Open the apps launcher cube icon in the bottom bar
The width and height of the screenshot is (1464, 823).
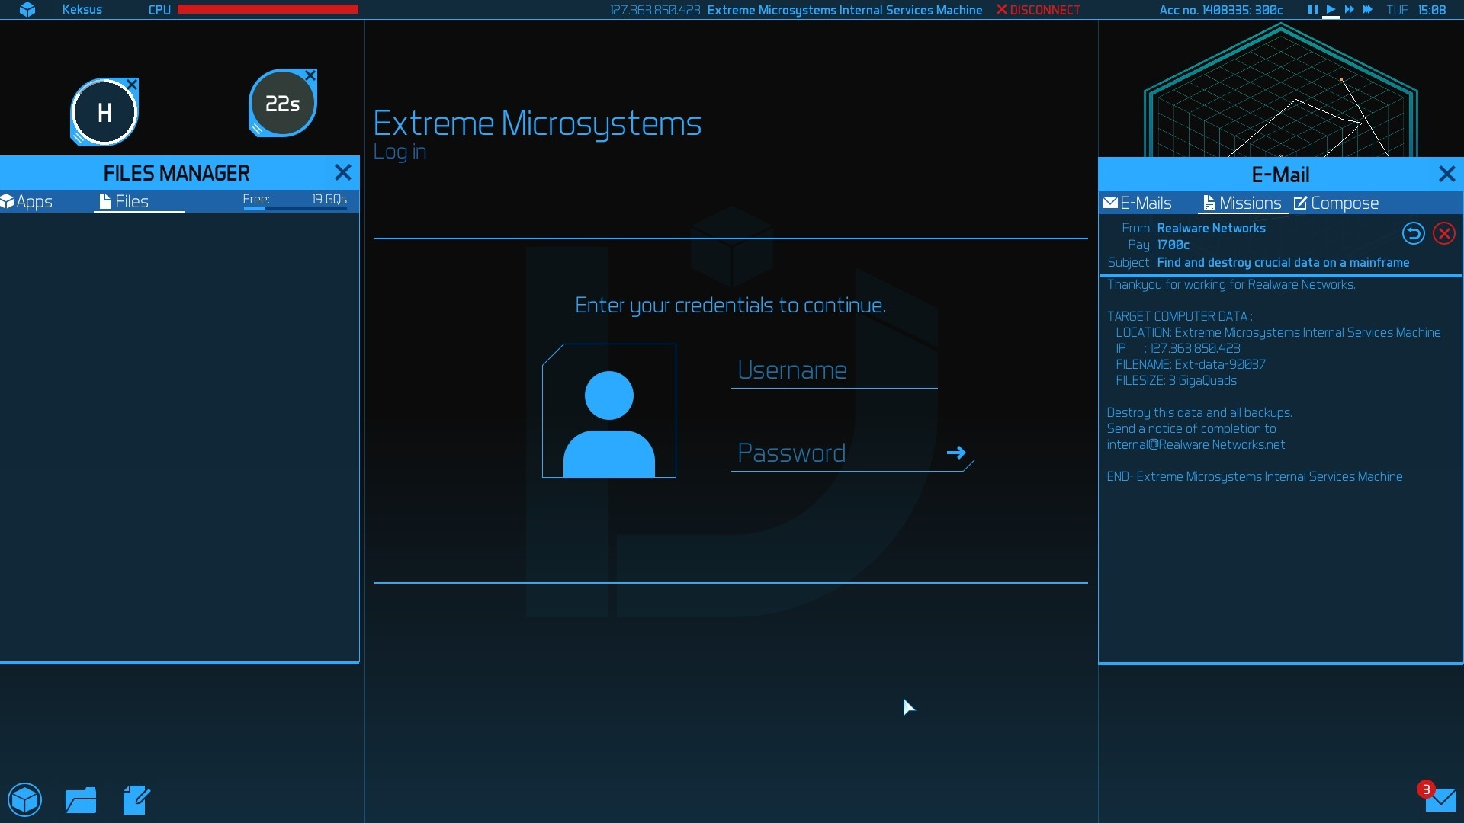click(25, 800)
